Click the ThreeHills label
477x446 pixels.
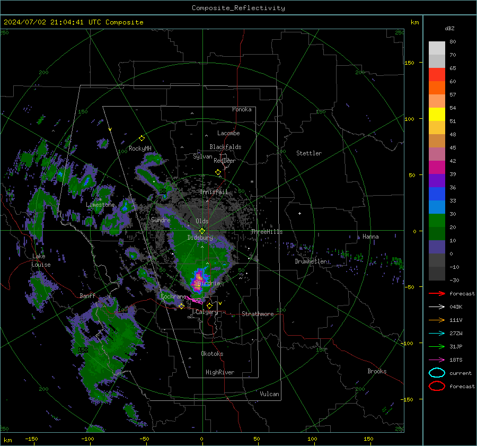(x=267, y=232)
